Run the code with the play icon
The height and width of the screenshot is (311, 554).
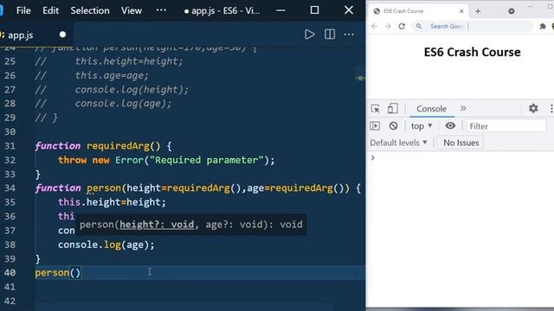click(310, 35)
